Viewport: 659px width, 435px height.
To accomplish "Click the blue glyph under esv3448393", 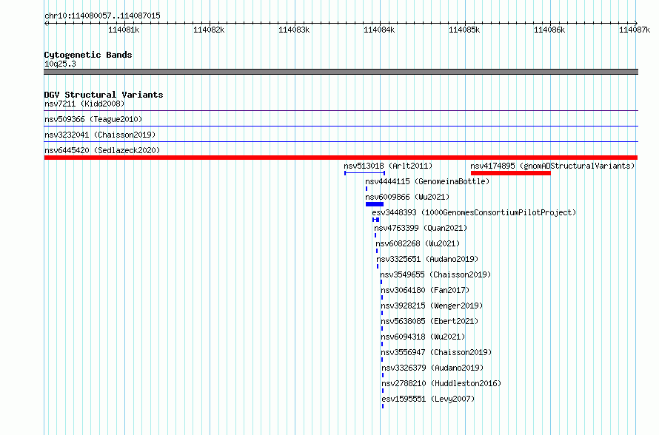I will pyautogui.click(x=375, y=220).
